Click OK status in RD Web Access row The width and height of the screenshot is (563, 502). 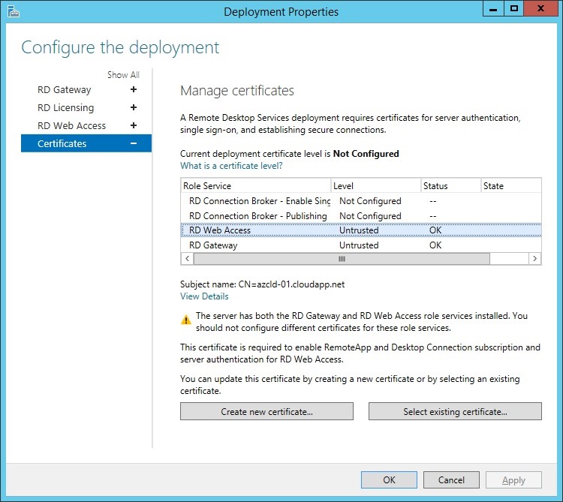click(x=435, y=230)
